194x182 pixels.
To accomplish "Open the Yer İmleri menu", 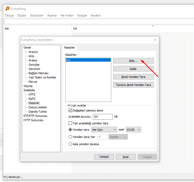I will pyautogui.click(x=67, y=15).
